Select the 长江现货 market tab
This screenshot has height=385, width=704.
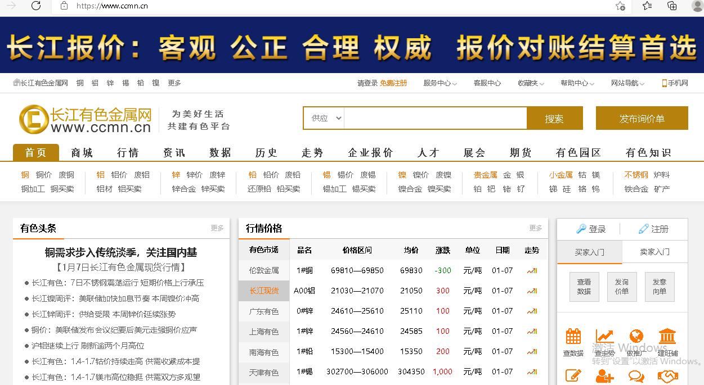point(264,291)
